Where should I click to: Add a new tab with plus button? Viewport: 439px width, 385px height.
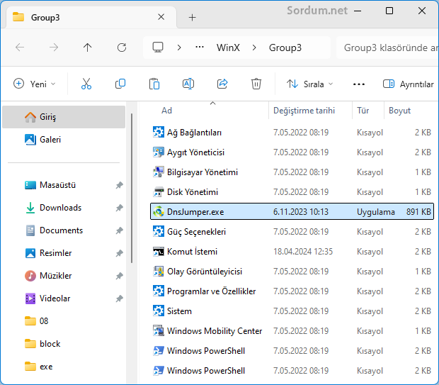[x=193, y=18]
